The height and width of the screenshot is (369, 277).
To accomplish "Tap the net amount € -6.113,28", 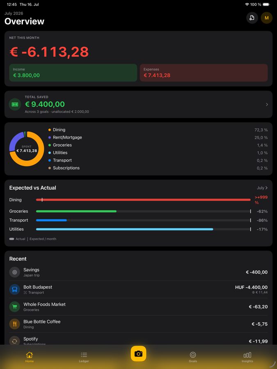I will (x=49, y=52).
